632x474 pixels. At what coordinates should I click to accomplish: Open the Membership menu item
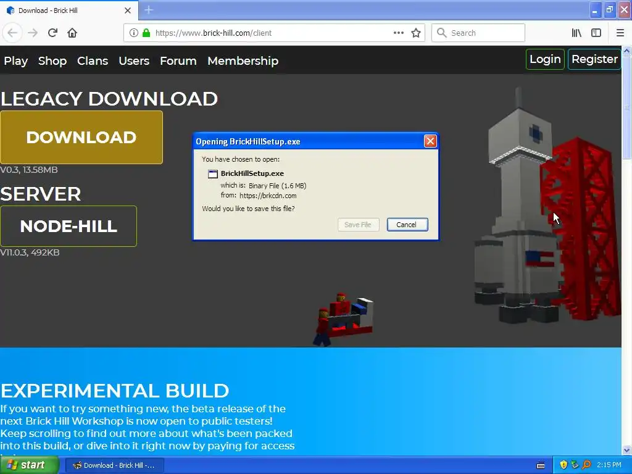point(243,61)
